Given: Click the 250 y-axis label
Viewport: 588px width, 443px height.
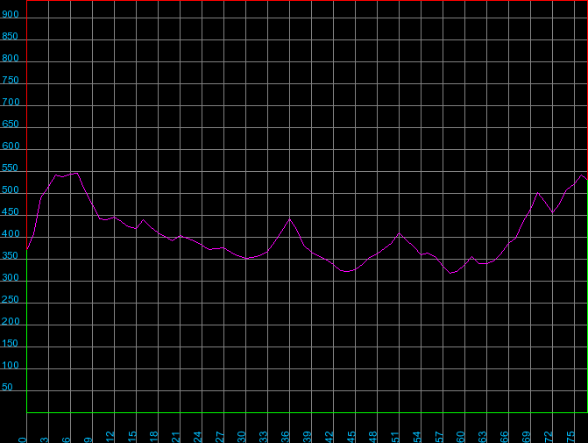Looking at the screenshot, I should pyautogui.click(x=11, y=300).
